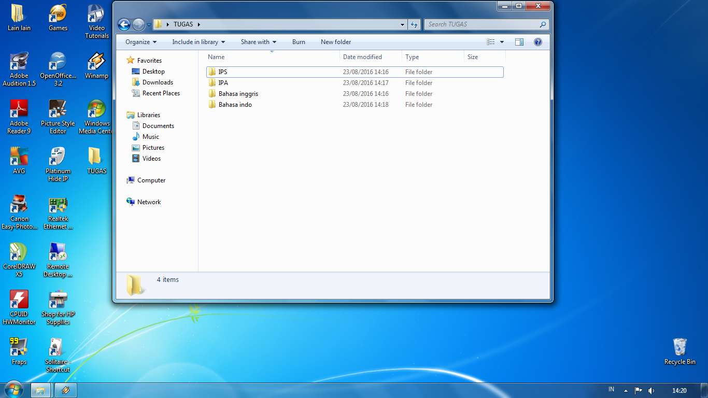The image size is (708, 398).
Task: Select Adobe Reader 9 shortcut
Action: [19, 117]
